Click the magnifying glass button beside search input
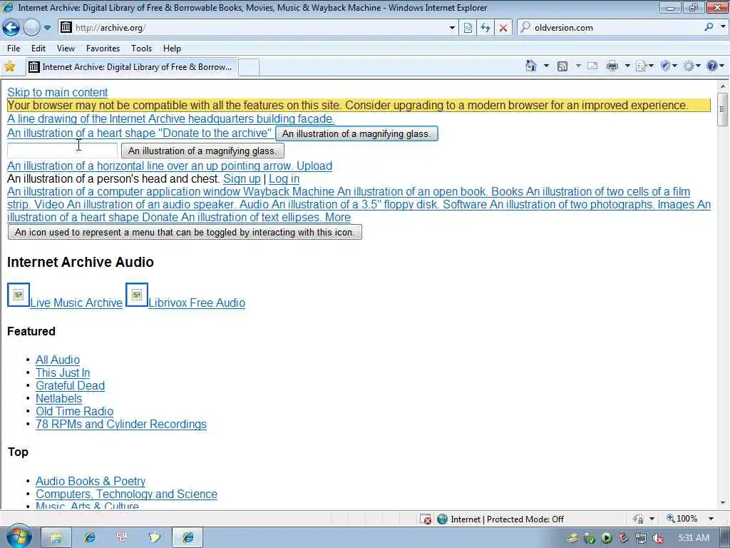This screenshot has width=730, height=548. coord(202,151)
